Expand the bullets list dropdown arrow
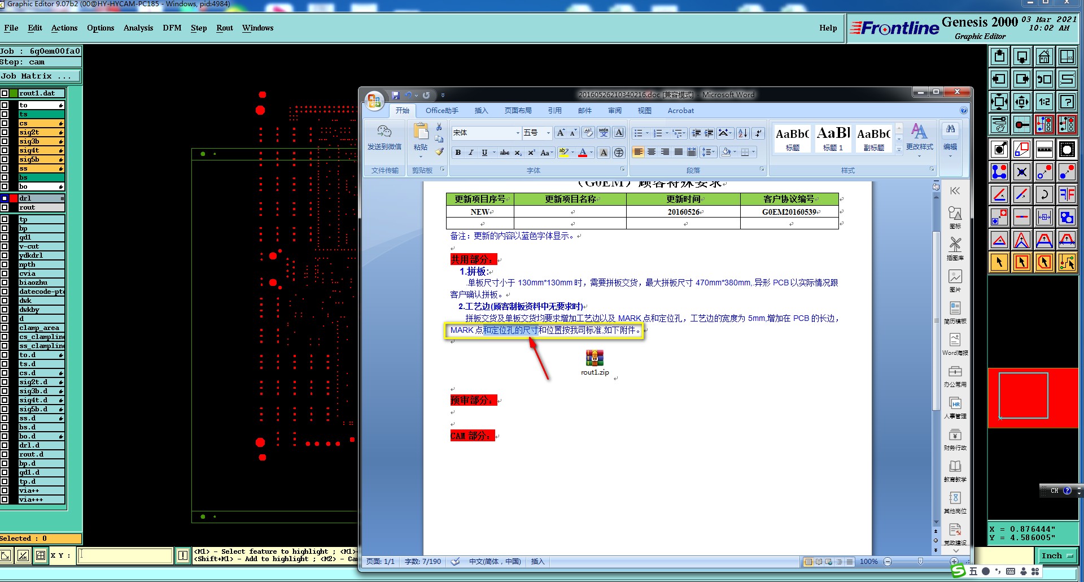1084x582 pixels. (647, 133)
